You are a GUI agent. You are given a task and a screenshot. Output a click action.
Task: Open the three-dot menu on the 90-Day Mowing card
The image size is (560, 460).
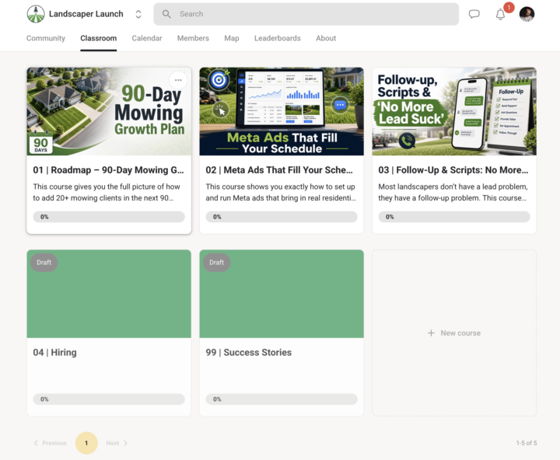(178, 80)
